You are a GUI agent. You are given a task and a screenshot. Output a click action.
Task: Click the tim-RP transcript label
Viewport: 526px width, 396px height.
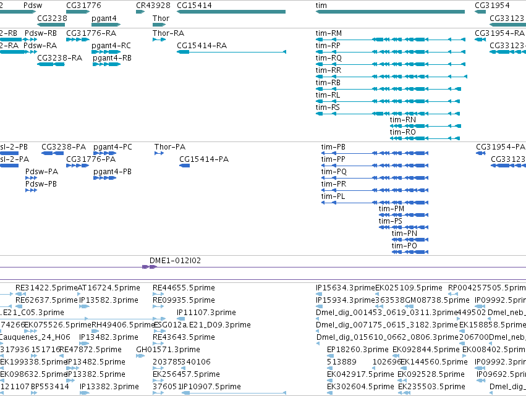pyautogui.click(x=328, y=46)
